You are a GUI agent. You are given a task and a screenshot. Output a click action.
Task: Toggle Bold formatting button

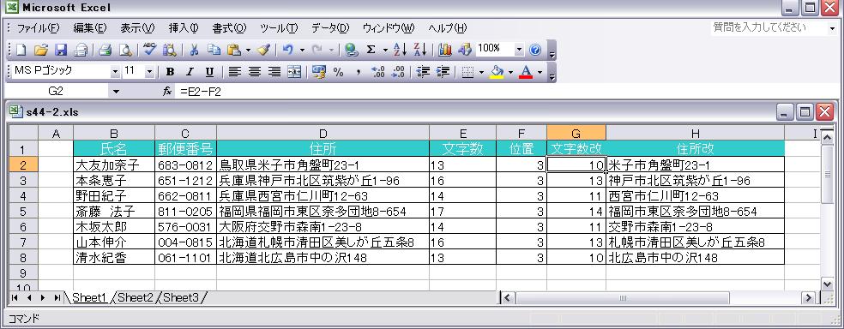(x=170, y=71)
